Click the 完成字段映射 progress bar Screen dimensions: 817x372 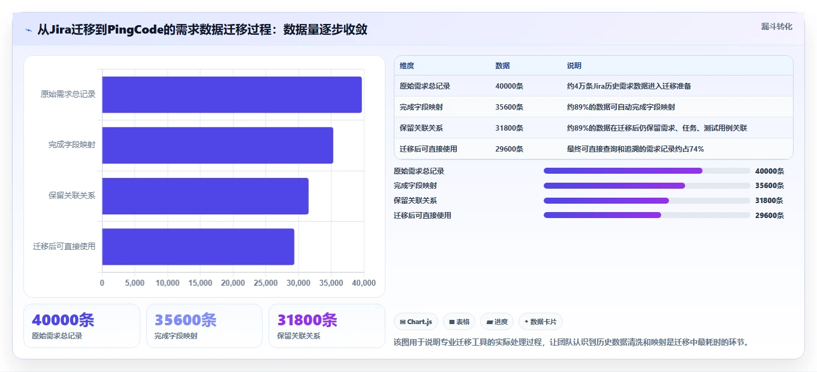pos(647,186)
